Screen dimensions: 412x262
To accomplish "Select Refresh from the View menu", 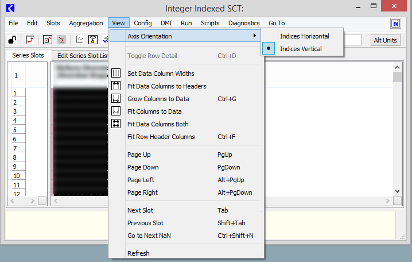I will point(138,253).
